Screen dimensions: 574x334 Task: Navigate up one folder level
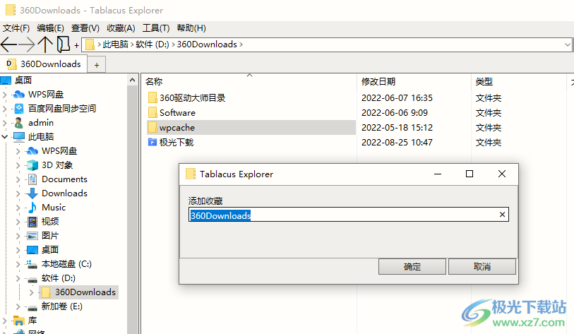click(x=45, y=44)
